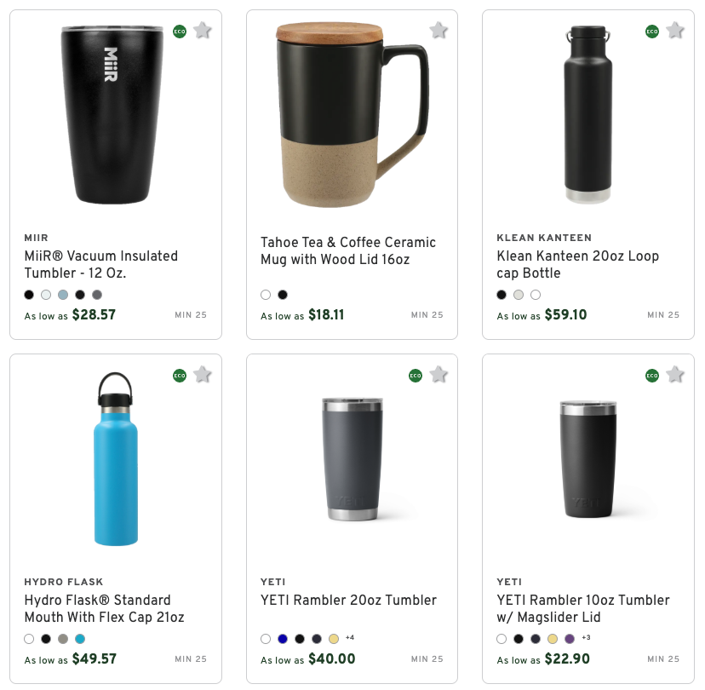The width and height of the screenshot is (705, 690).
Task: Select the black swatch on the Tahoe mug
Action: pos(283,295)
